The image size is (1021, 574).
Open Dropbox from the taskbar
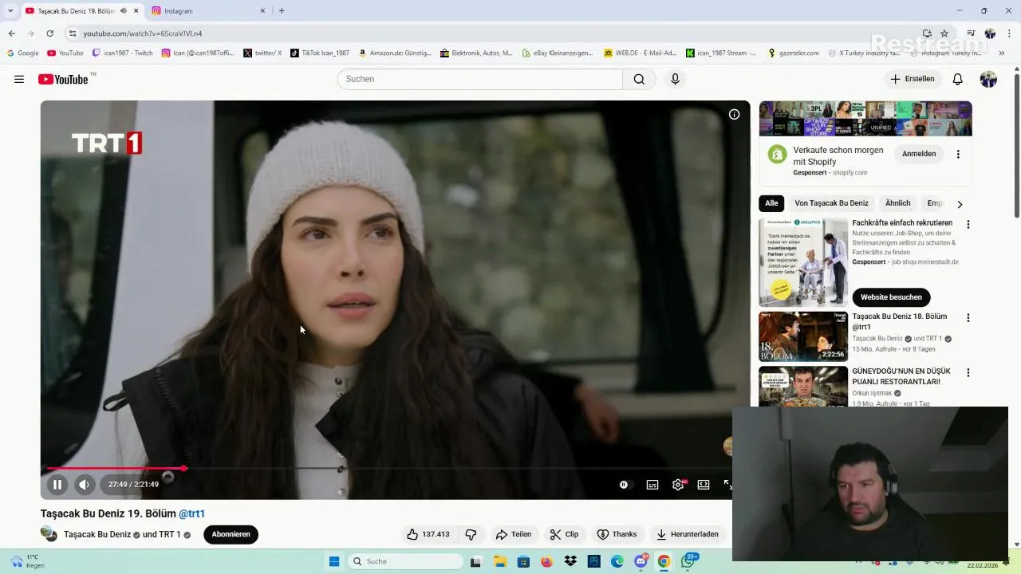[570, 561]
